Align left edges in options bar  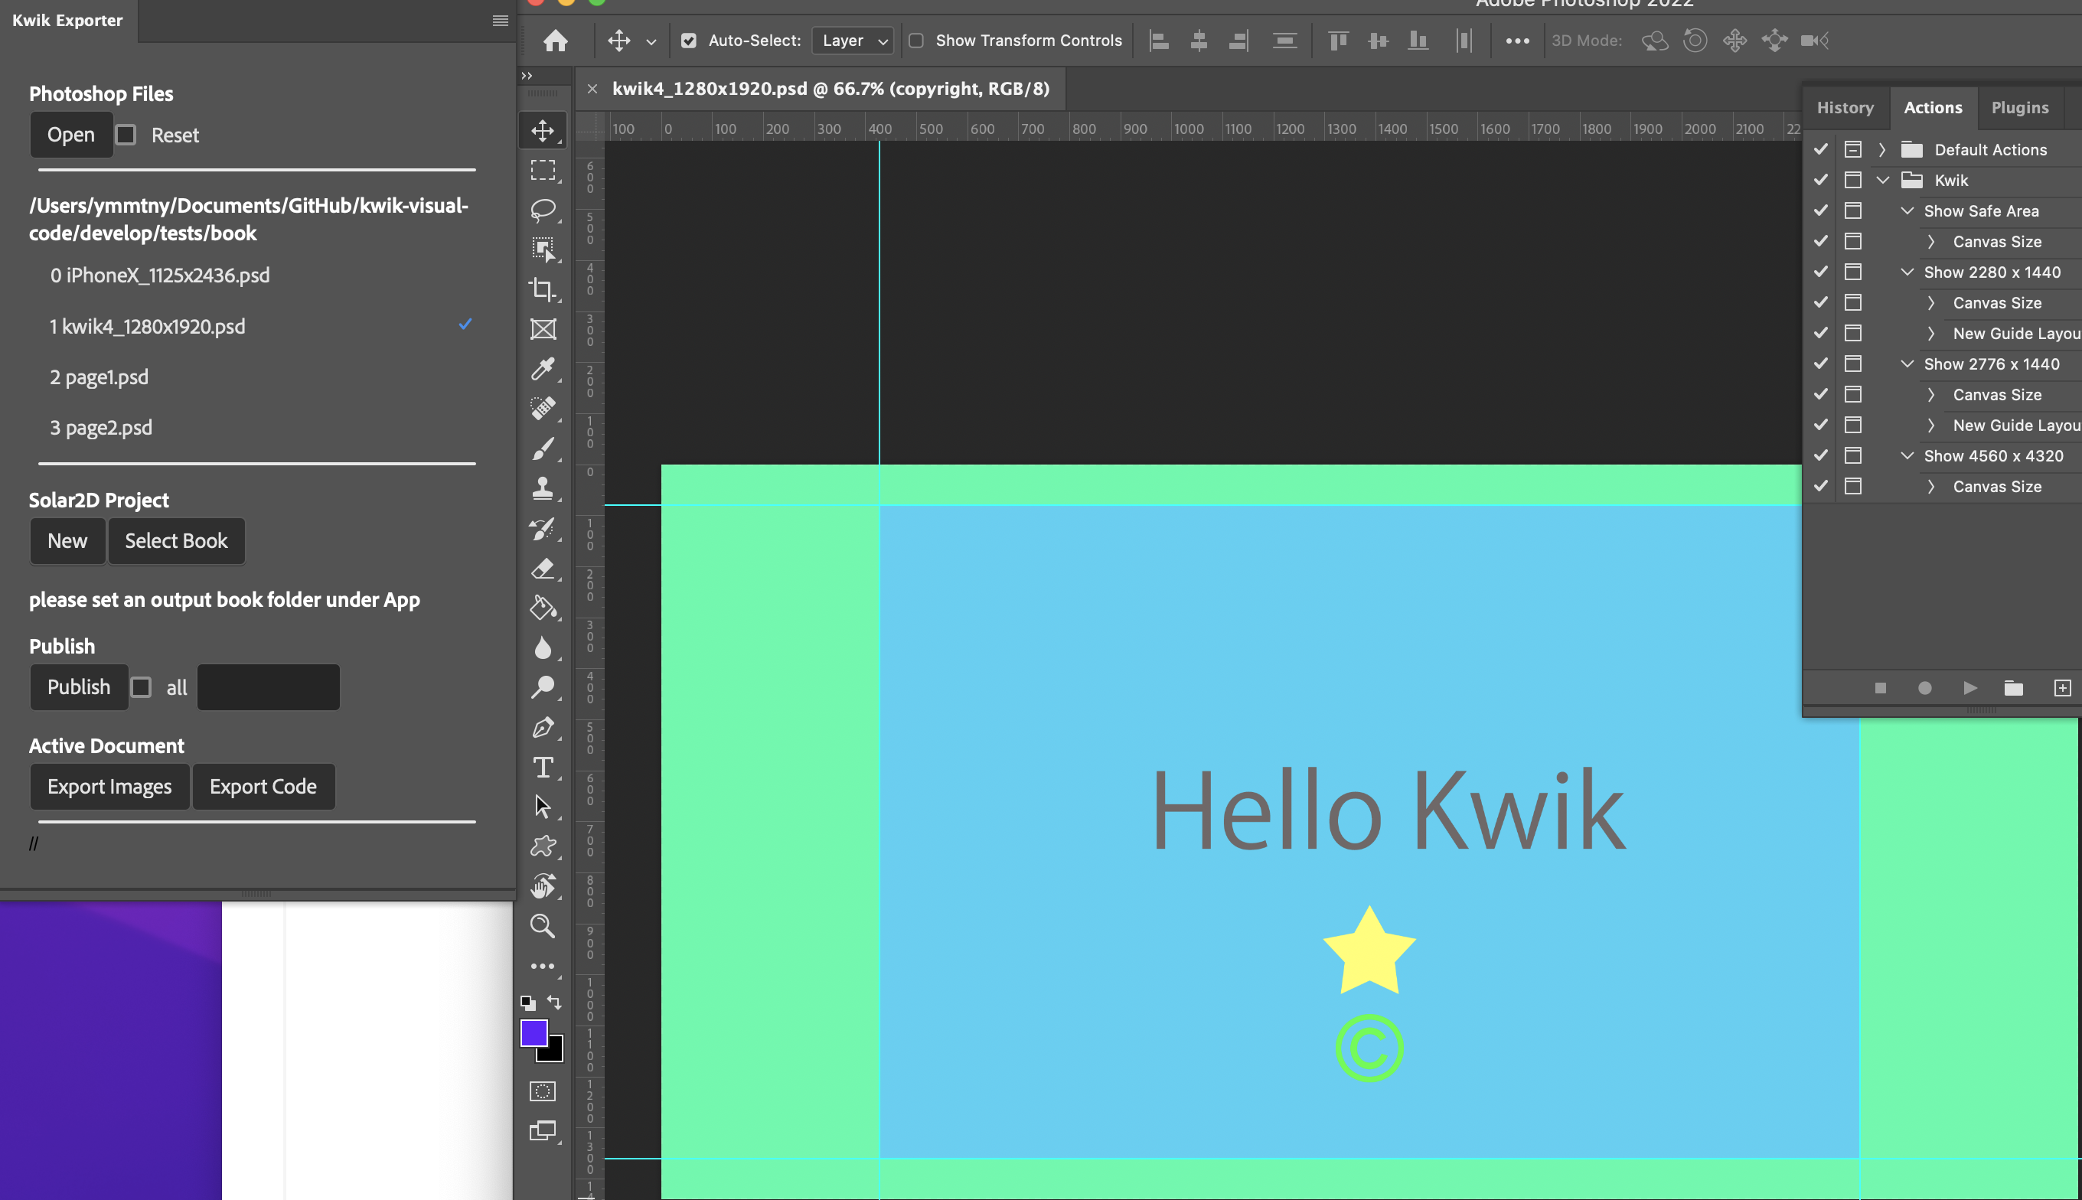pos(1159,41)
